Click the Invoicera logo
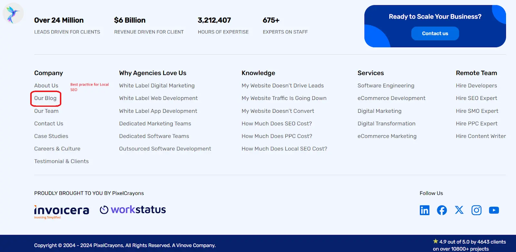This screenshot has height=252, width=516. (62, 211)
